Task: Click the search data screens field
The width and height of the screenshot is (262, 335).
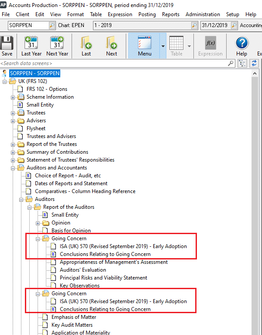Action: [114, 64]
